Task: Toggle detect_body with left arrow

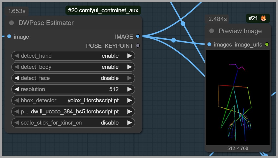Action: (17, 67)
